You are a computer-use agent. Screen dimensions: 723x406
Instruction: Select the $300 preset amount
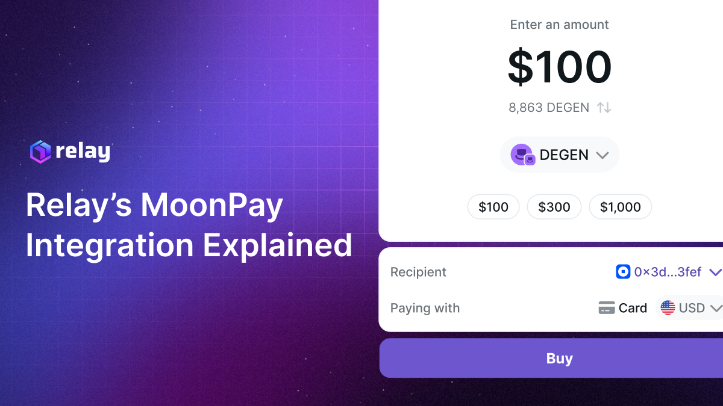pos(554,206)
